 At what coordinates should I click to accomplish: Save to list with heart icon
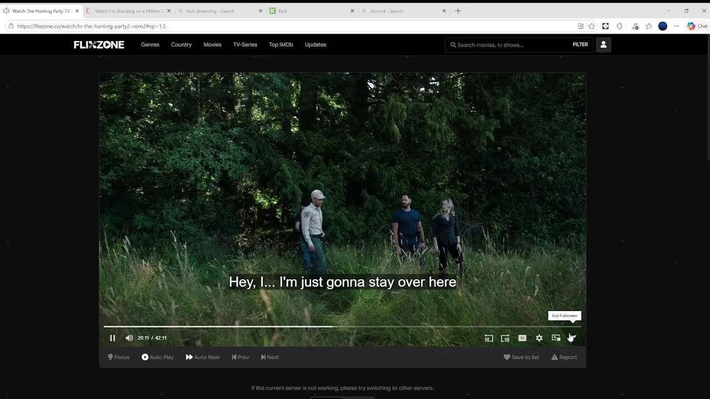point(521,357)
